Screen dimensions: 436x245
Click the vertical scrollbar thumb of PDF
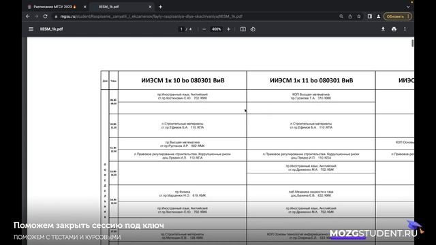point(413,43)
